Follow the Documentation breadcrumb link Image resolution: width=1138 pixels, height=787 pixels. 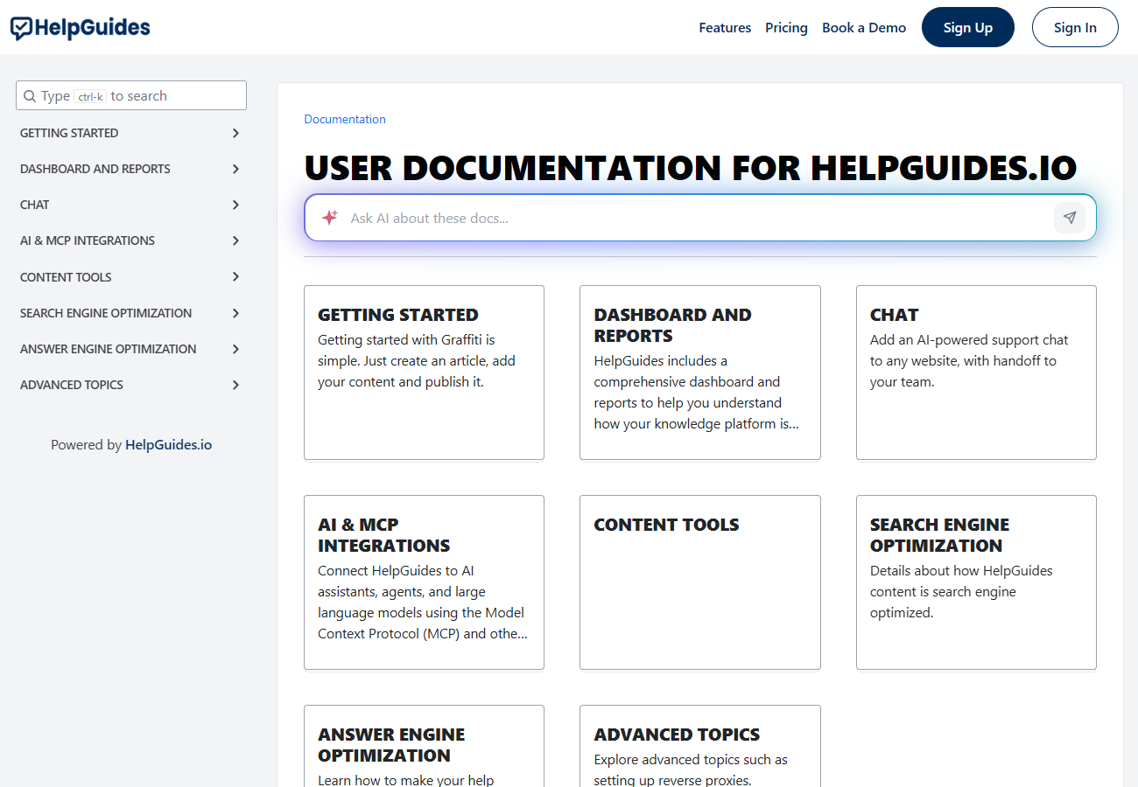coord(345,119)
